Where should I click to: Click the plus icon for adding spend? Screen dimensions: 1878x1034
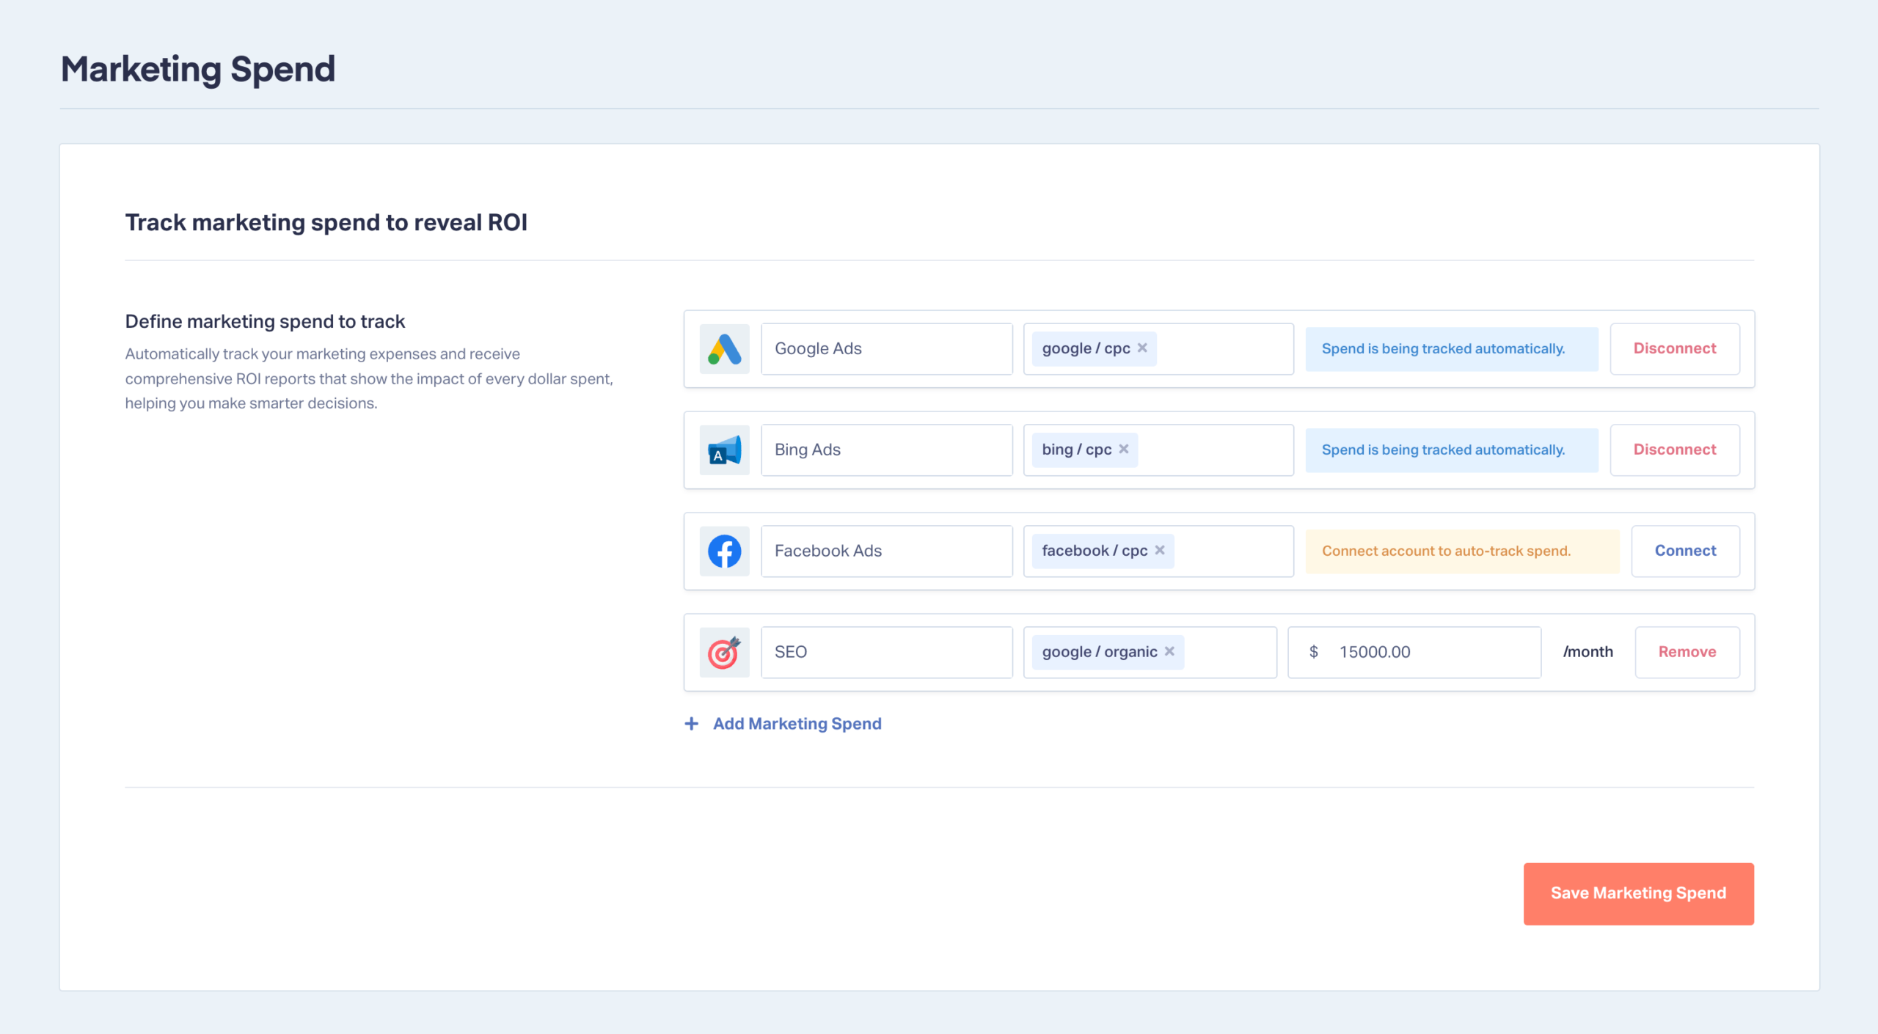coord(691,724)
